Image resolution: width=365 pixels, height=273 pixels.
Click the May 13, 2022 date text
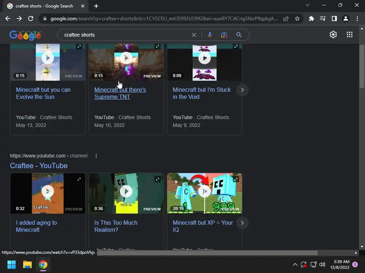(x=31, y=125)
